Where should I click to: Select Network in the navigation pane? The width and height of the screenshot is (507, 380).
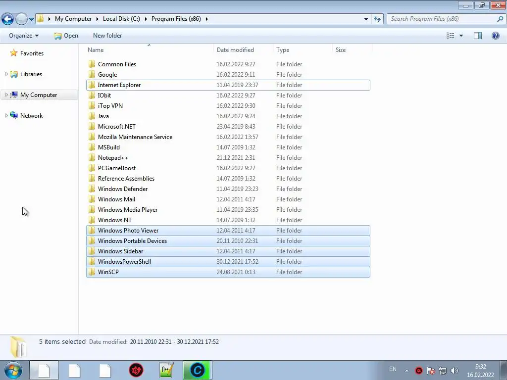pos(31,115)
